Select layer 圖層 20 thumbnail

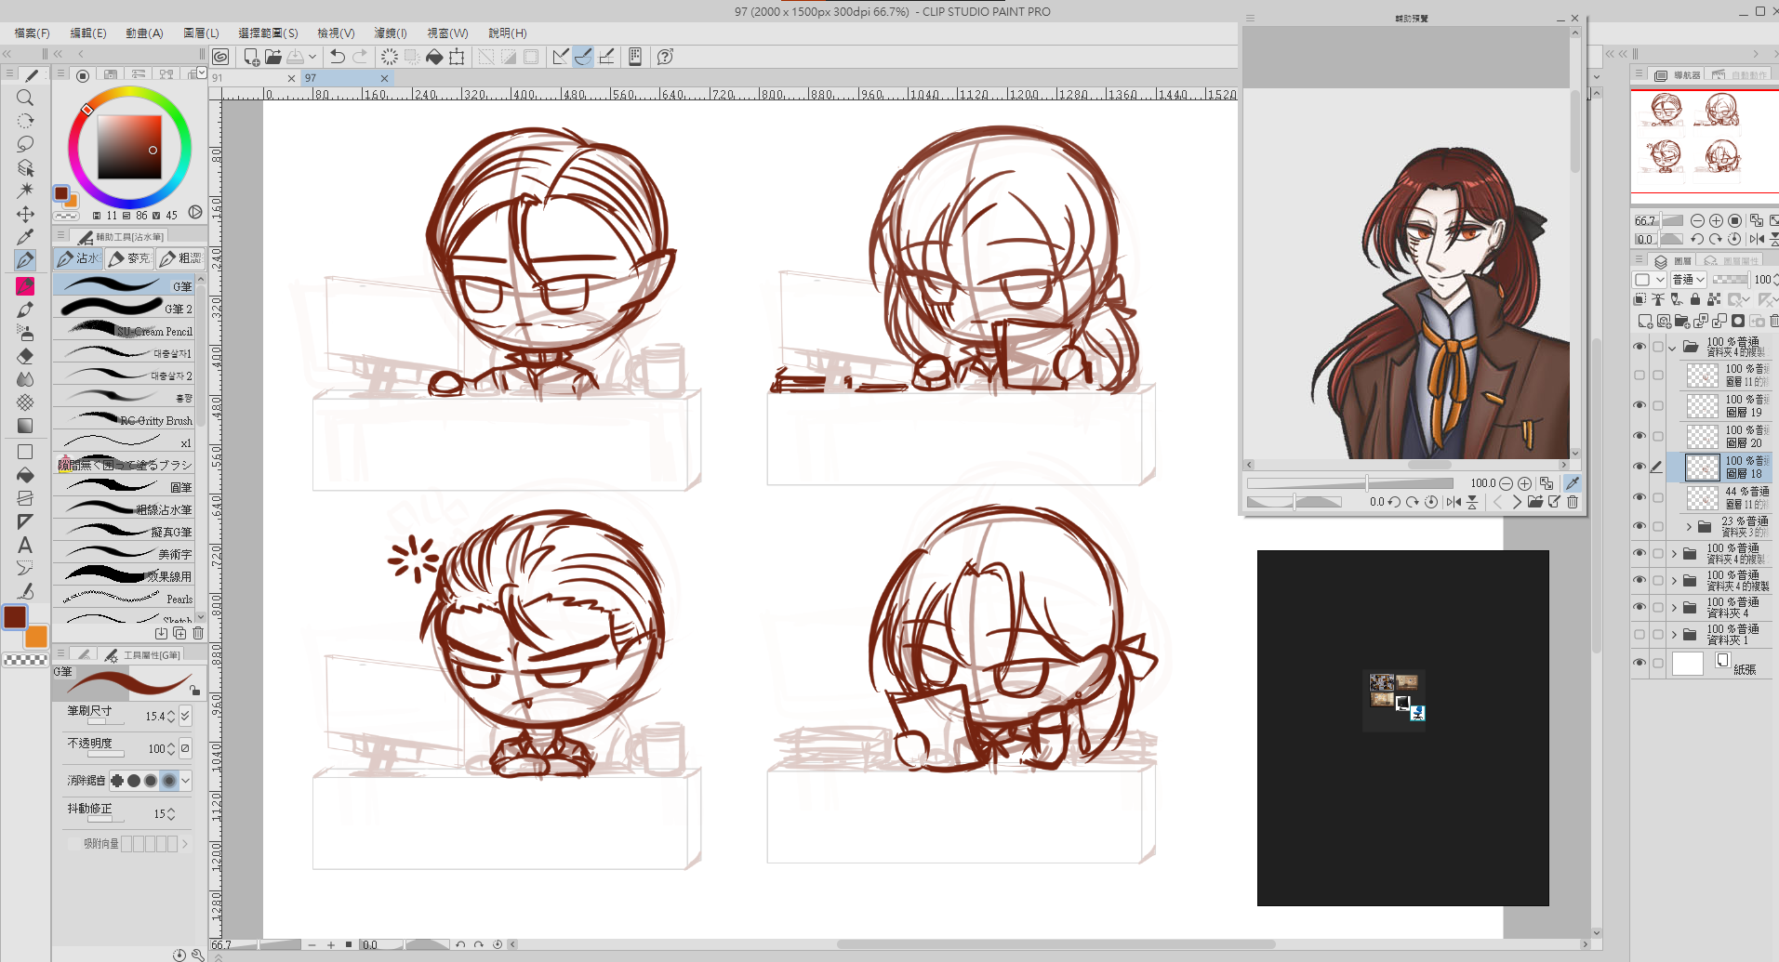(x=1702, y=437)
